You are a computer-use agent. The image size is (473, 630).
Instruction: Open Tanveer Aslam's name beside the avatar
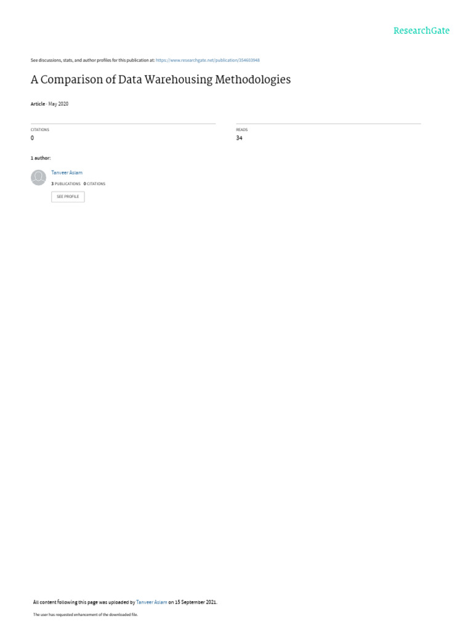(67, 173)
